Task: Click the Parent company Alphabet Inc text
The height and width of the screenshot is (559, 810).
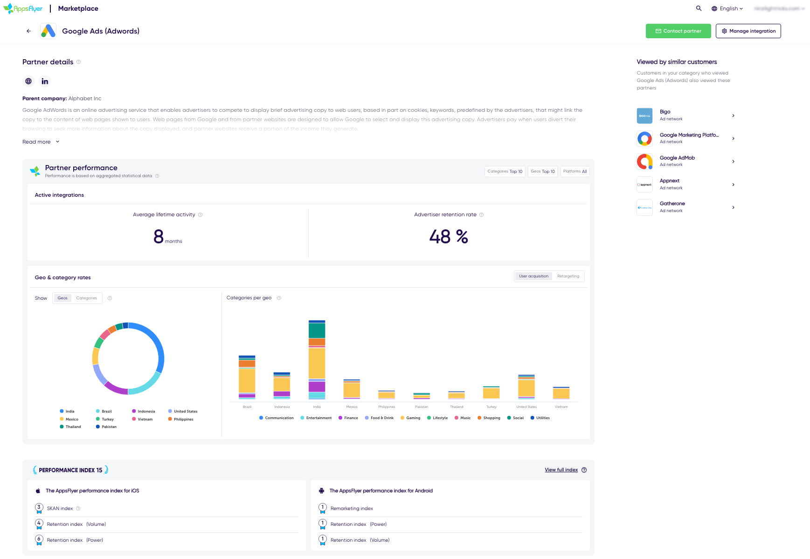Action: click(x=62, y=98)
